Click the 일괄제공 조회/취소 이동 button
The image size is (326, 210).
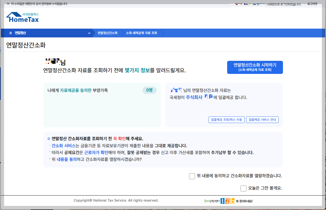[x=226, y=120]
